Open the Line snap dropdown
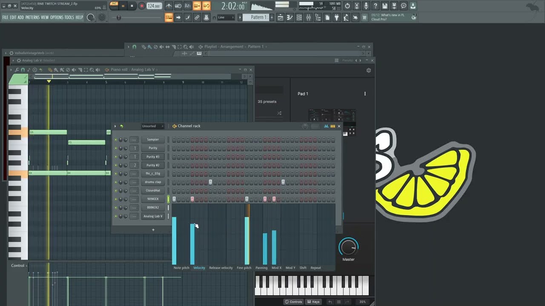The width and height of the screenshot is (545, 306). coord(226,17)
